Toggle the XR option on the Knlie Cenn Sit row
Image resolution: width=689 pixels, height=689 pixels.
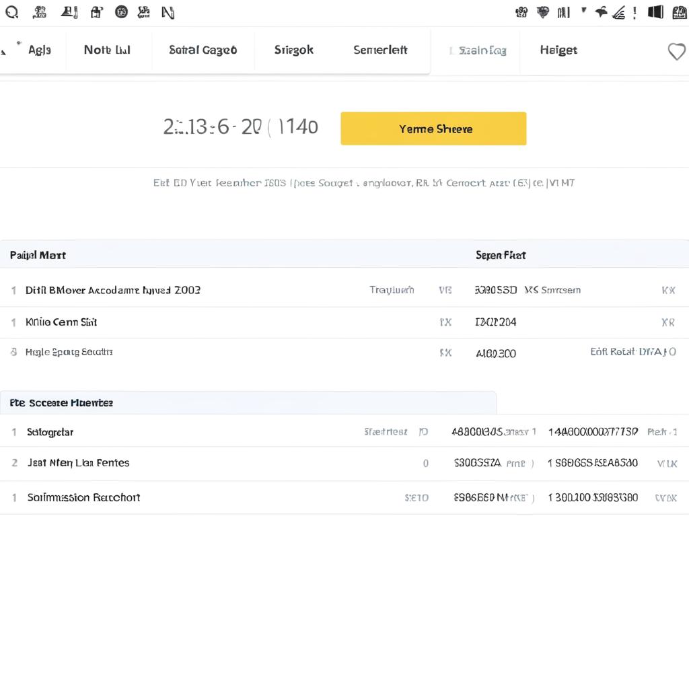point(668,322)
